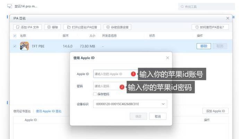Open 存储目录设置 settings button

tap(117, 27)
